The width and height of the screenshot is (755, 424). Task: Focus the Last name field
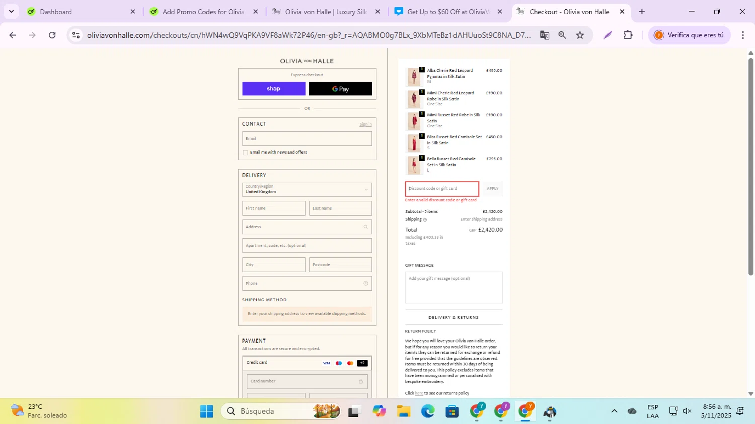(x=341, y=208)
